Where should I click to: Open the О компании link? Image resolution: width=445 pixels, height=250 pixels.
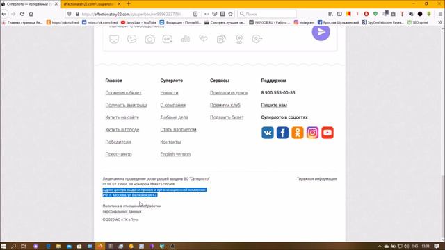173,105
